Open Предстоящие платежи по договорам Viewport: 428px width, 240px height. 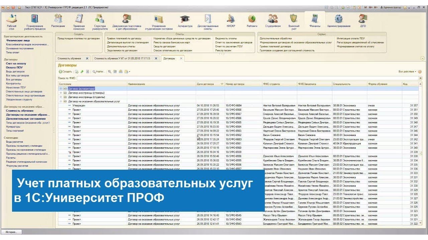[x=79, y=38]
